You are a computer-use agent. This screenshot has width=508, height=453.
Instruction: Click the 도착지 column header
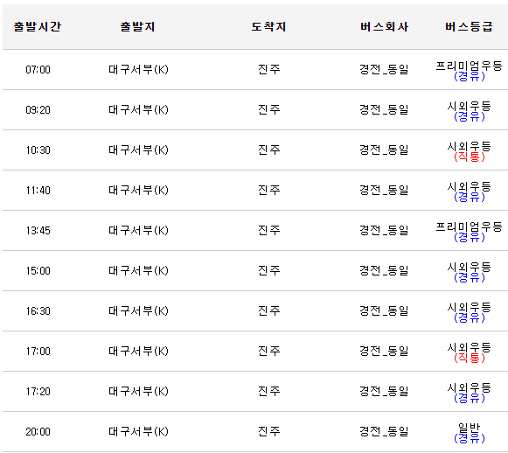(x=269, y=26)
